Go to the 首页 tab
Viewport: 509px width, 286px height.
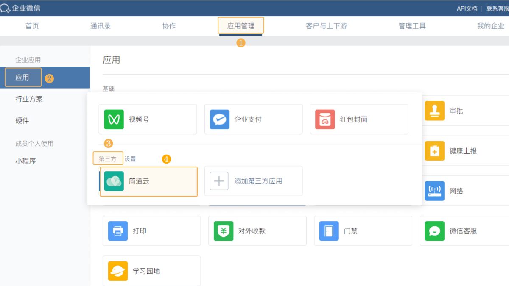click(x=32, y=26)
